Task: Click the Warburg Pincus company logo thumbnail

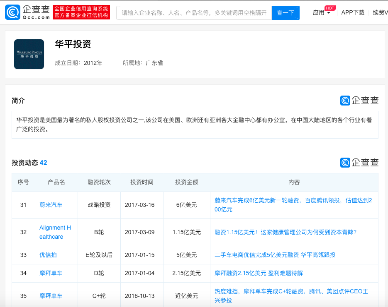Action: click(x=29, y=54)
